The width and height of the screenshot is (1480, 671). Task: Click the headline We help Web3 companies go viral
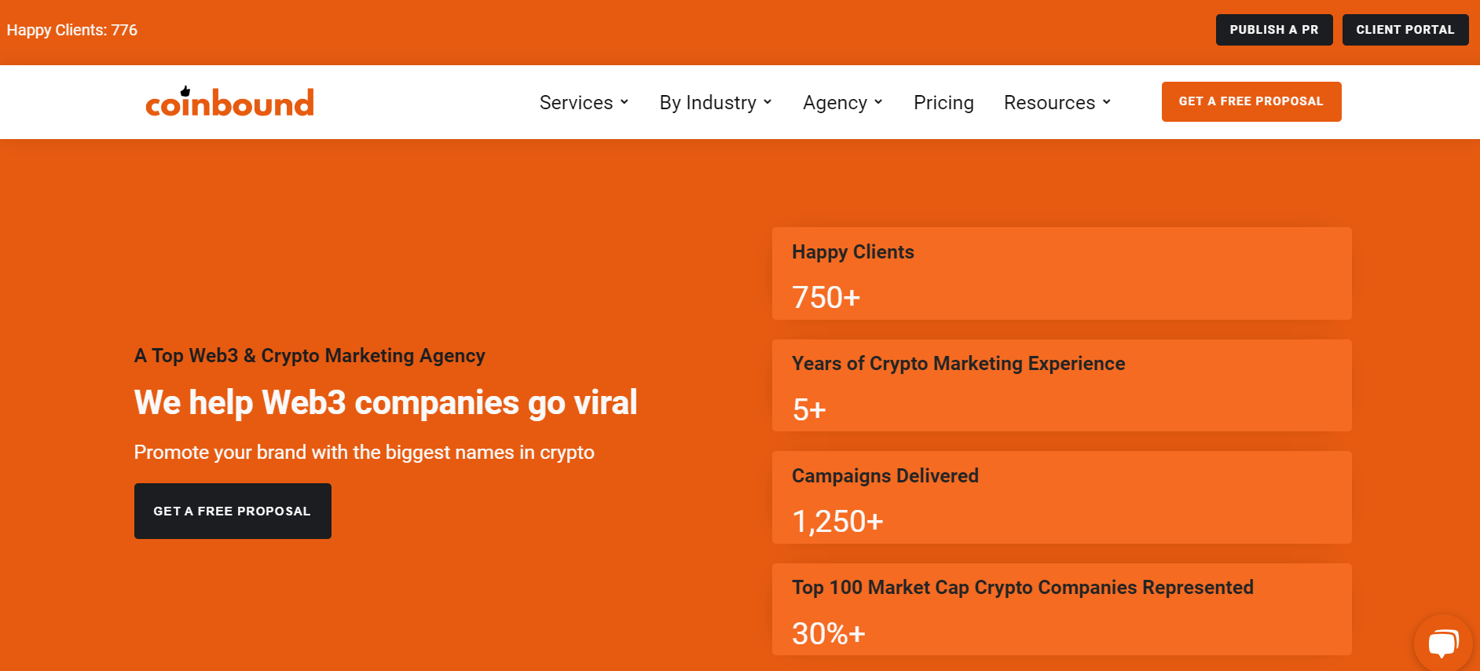pos(386,402)
